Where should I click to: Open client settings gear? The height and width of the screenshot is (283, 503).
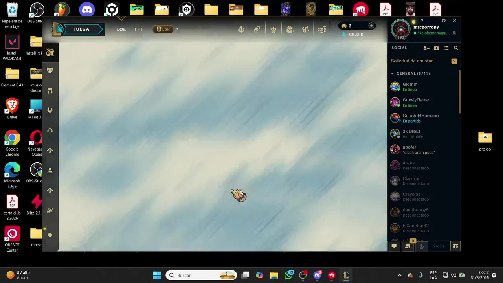coord(444,21)
